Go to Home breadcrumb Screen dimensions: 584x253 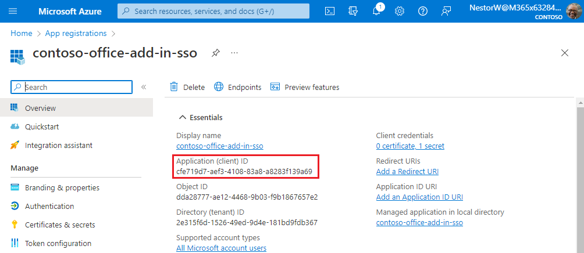coord(21,34)
